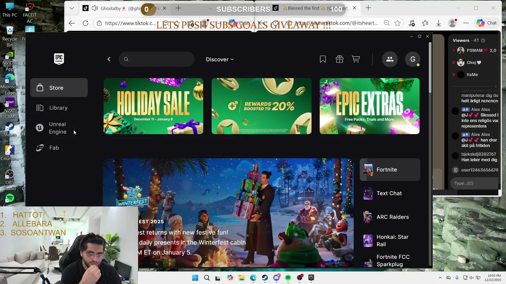Open the Friends icon in launcher header
Screen dimensions: 506x284
pos(390,59)
